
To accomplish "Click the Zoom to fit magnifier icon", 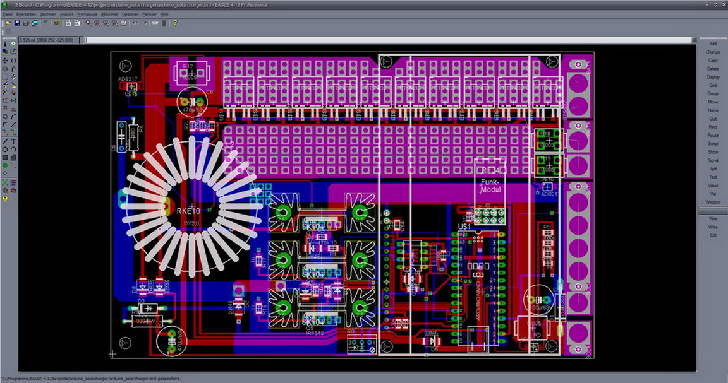I will [x=87, y=23].
